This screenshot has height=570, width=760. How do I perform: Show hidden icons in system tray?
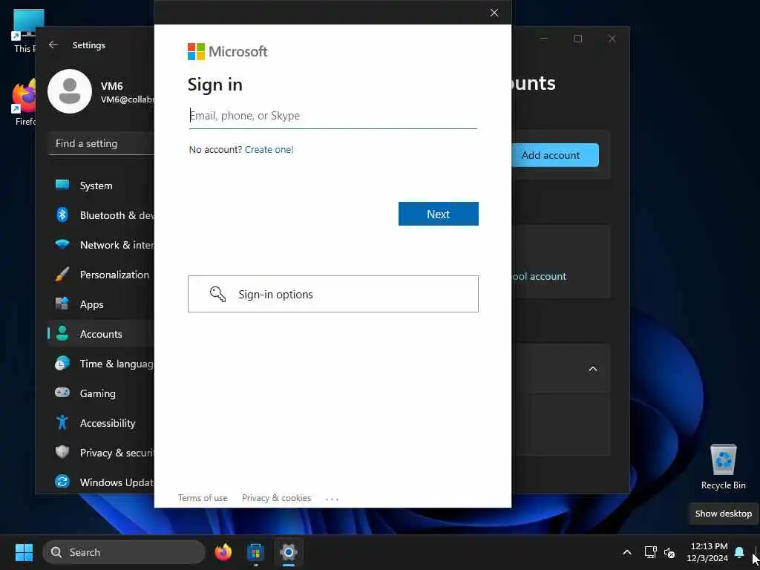click(x=626, y=552)
